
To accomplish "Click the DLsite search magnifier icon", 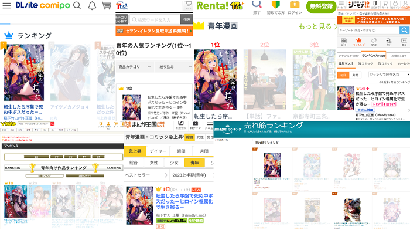I will [x=77, y=5].
